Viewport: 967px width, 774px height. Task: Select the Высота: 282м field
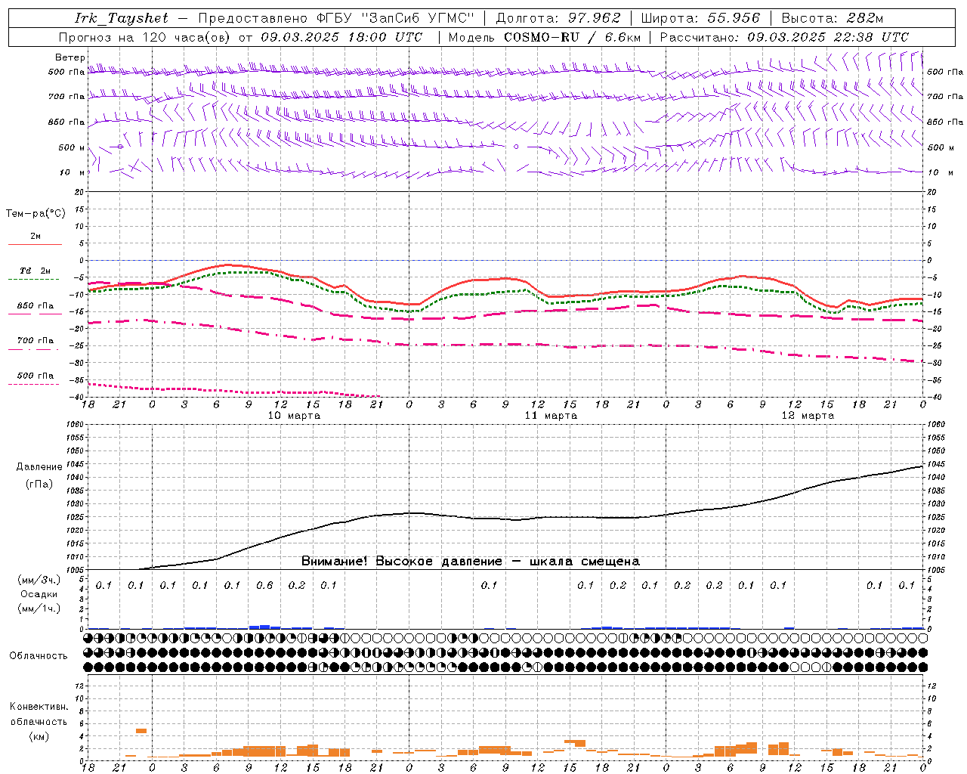832,18
